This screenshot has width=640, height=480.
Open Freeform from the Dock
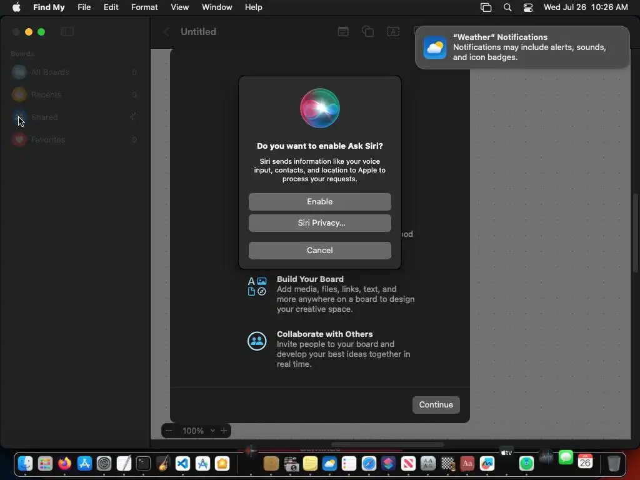(487, 463)
